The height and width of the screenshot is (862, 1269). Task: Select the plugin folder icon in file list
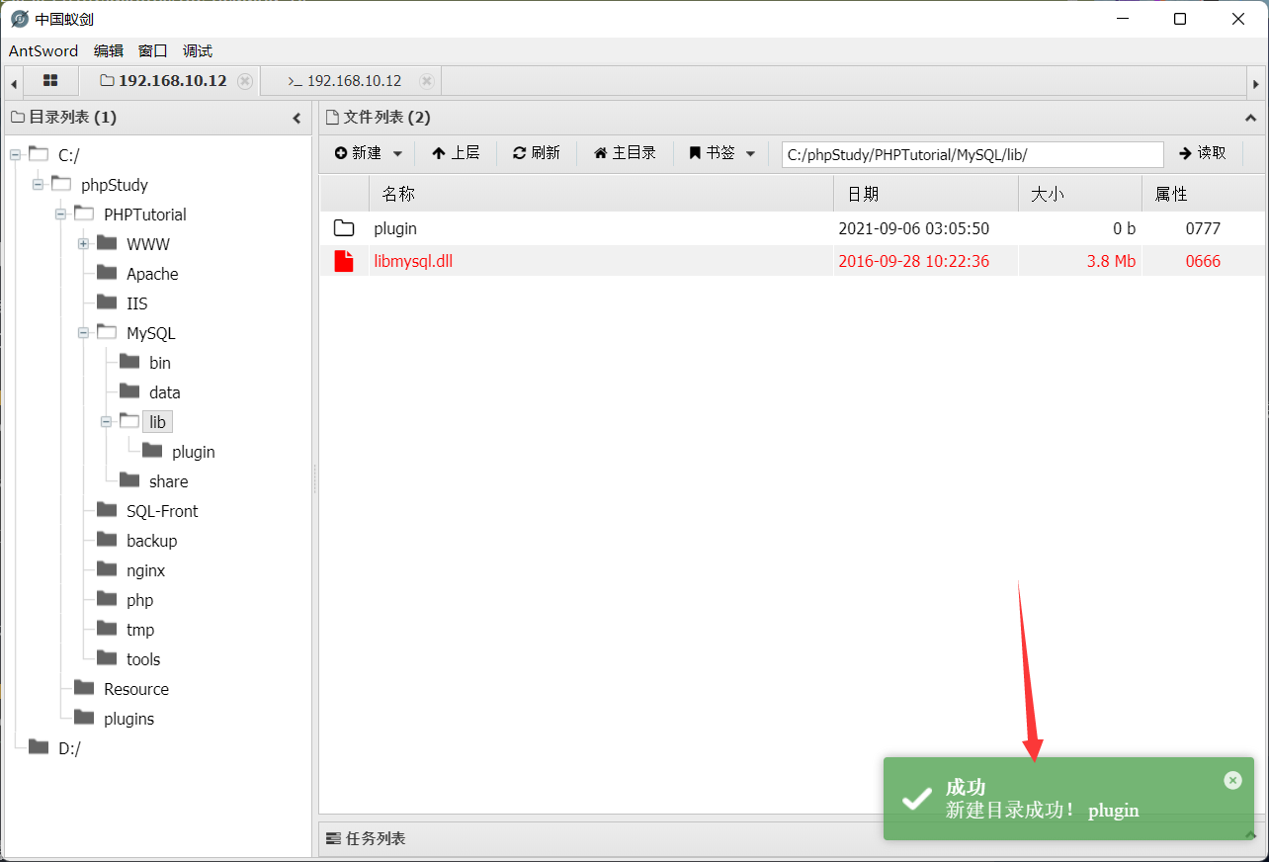344,228
